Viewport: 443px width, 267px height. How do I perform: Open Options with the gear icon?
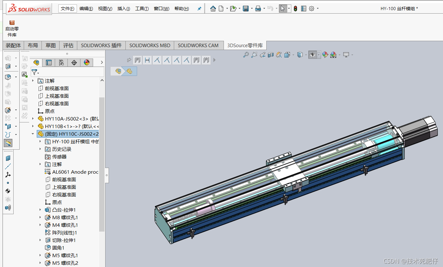(312, 9)
